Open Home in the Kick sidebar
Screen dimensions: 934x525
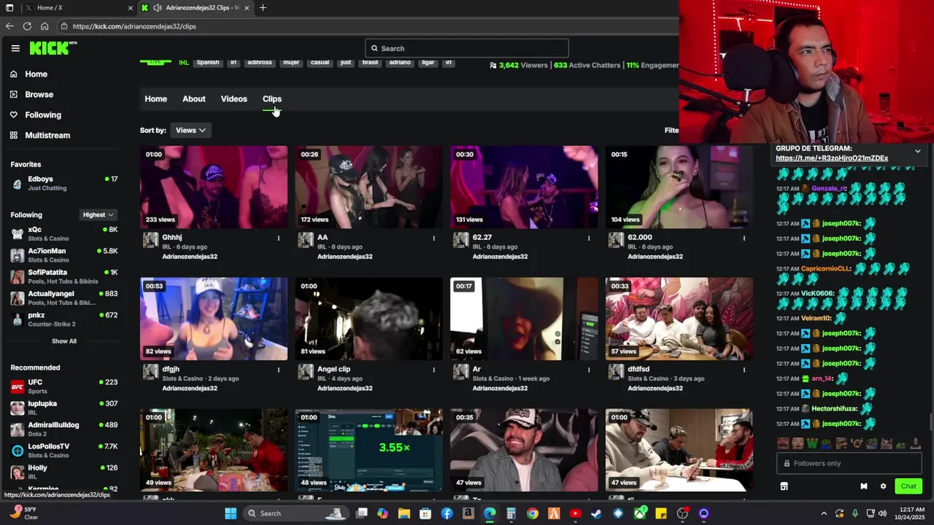29,74
